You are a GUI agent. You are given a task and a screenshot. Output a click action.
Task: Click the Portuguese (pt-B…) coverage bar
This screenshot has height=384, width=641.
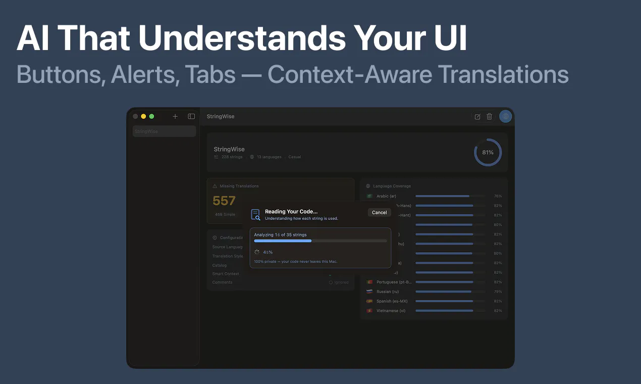coord(450,282)
